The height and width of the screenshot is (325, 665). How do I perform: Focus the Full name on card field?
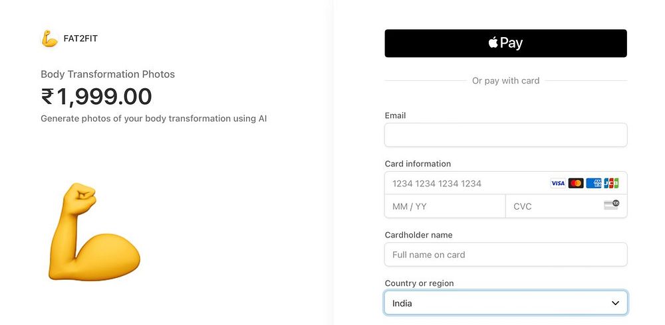point(505,255)
